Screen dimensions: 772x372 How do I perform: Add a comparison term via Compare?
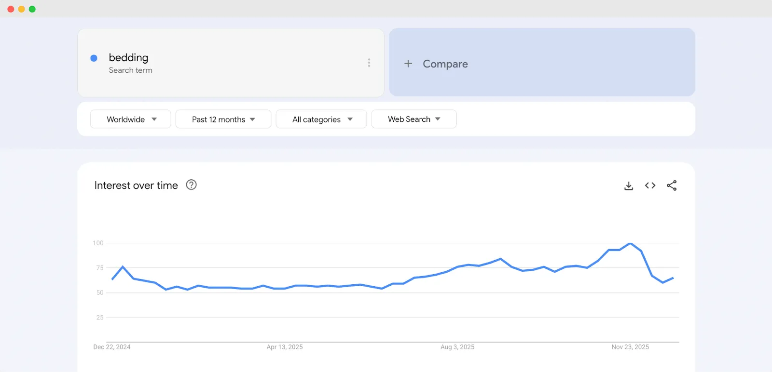click(x=542, y=62)
